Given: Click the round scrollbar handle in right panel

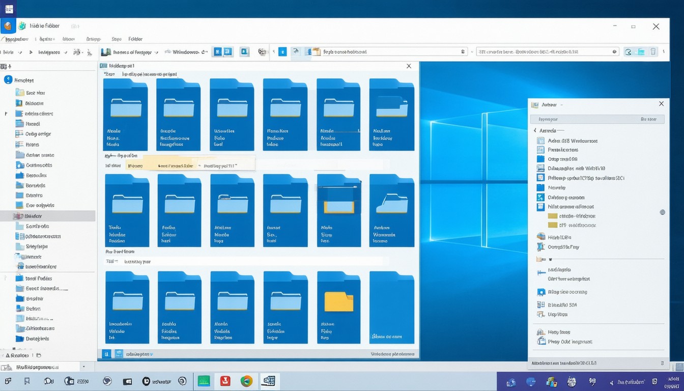Looking at the screenshot, I should pos(662,212).
